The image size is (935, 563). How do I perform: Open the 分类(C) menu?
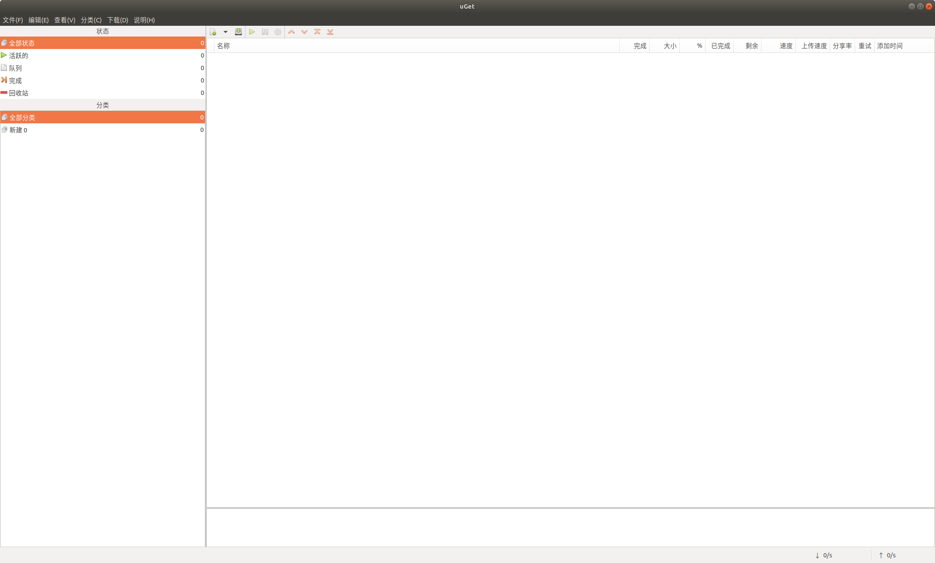(x=91, y=20)
